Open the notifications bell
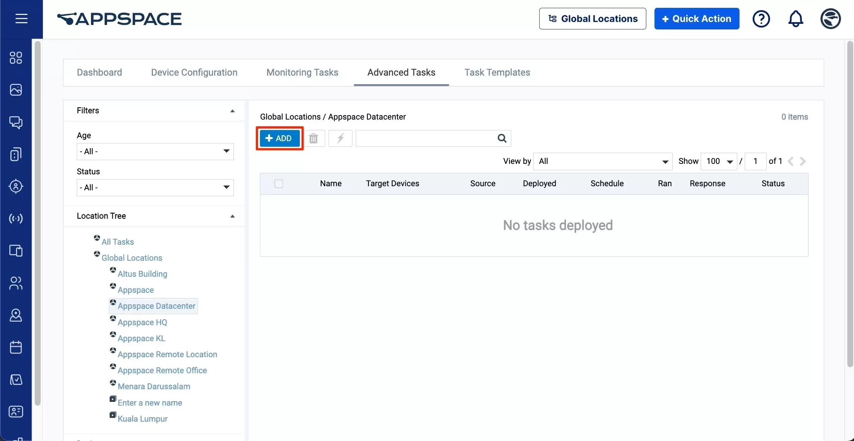This screenshot has height=441, width=854. tap(795, 19)
